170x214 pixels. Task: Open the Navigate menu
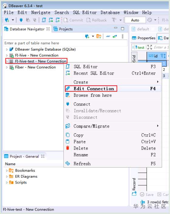tap(41, 12)
